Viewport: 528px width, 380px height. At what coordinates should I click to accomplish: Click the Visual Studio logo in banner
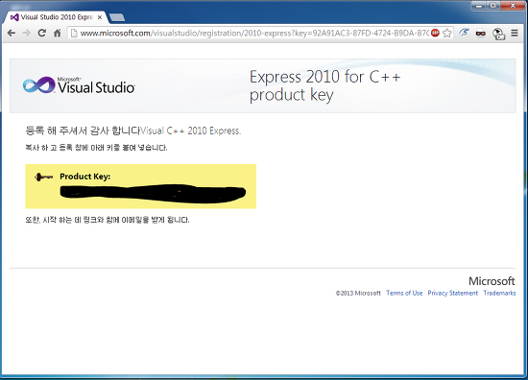[79, 85]
